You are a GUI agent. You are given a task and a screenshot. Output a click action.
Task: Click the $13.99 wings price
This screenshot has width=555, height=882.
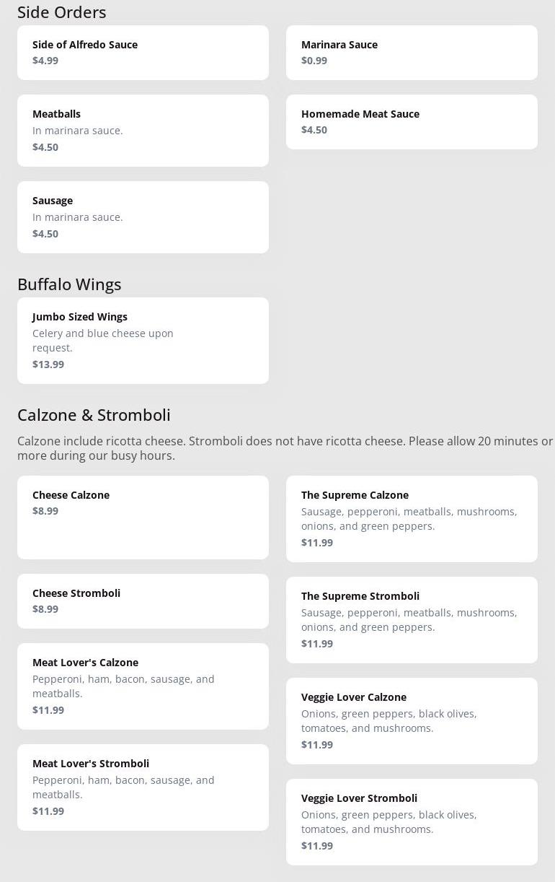[48, 364]
